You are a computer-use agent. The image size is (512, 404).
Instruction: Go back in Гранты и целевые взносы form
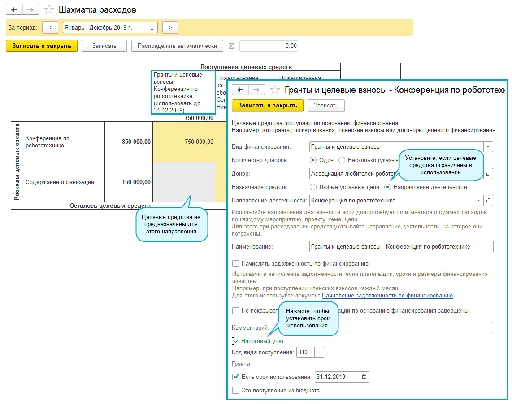(241, 90)
